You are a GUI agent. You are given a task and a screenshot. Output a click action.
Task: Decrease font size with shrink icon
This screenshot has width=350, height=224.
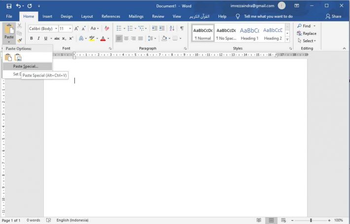tap(84, 28)
